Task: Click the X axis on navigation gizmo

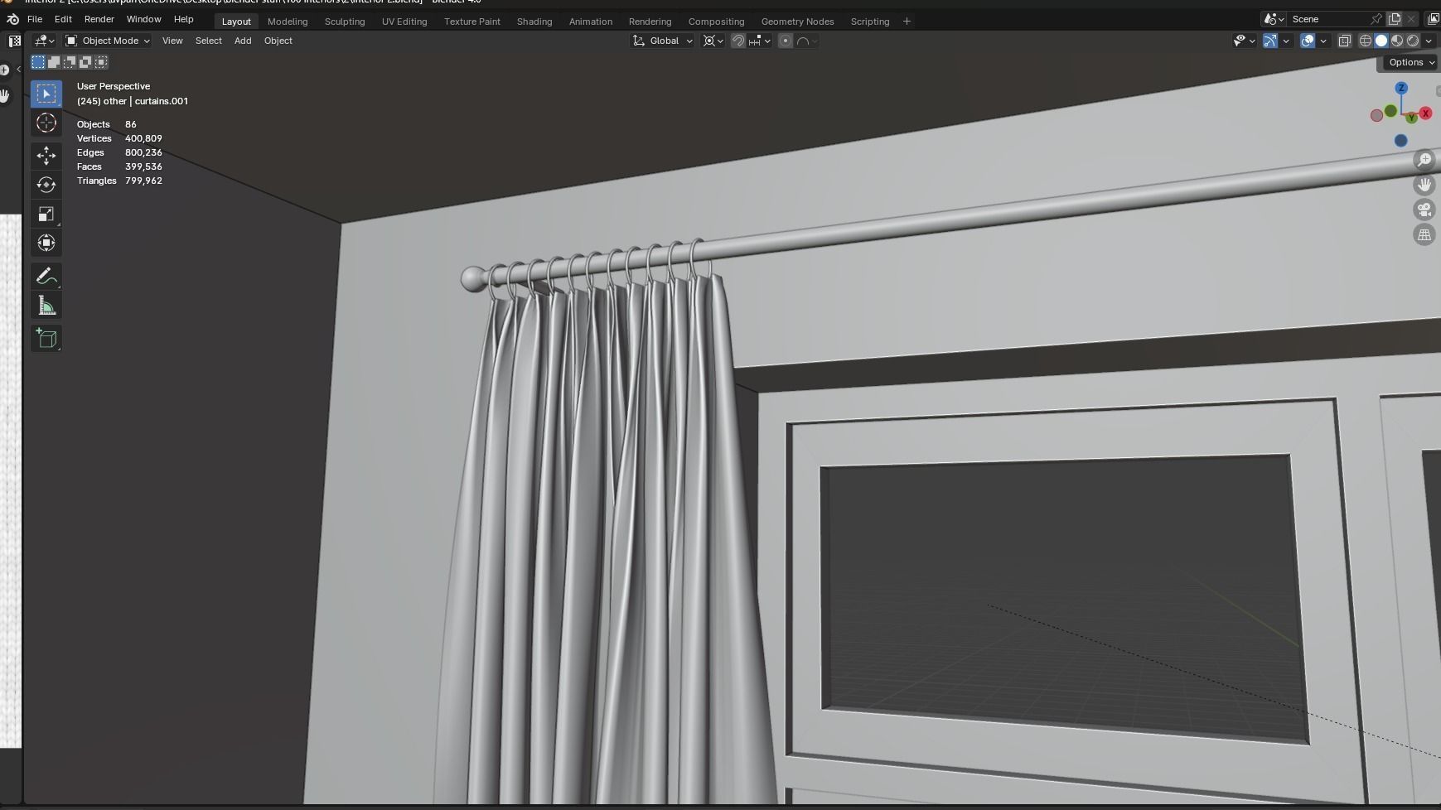Action: click(x=1426, y=113)
